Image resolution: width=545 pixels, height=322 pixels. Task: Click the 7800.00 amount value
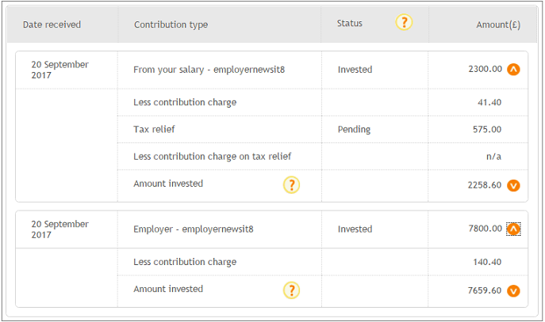[486, 229]
